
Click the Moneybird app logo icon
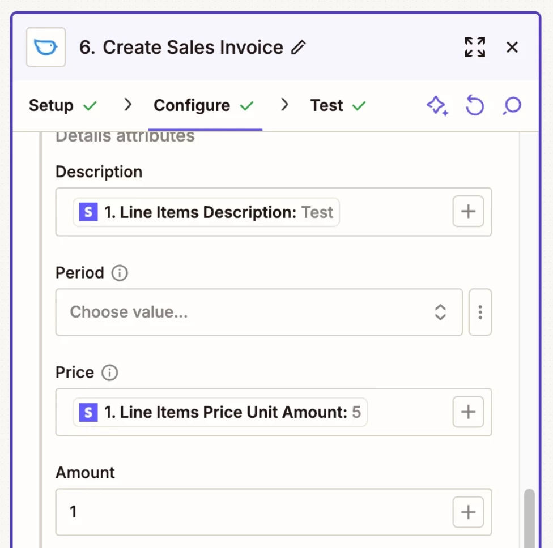[x=46, y=47]
